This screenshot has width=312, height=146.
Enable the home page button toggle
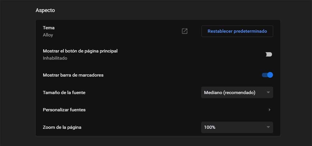click(x=268, y=54)
